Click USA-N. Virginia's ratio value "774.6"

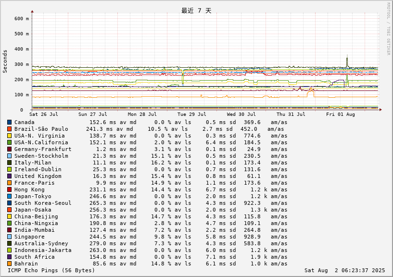click(x=252, y=136)
